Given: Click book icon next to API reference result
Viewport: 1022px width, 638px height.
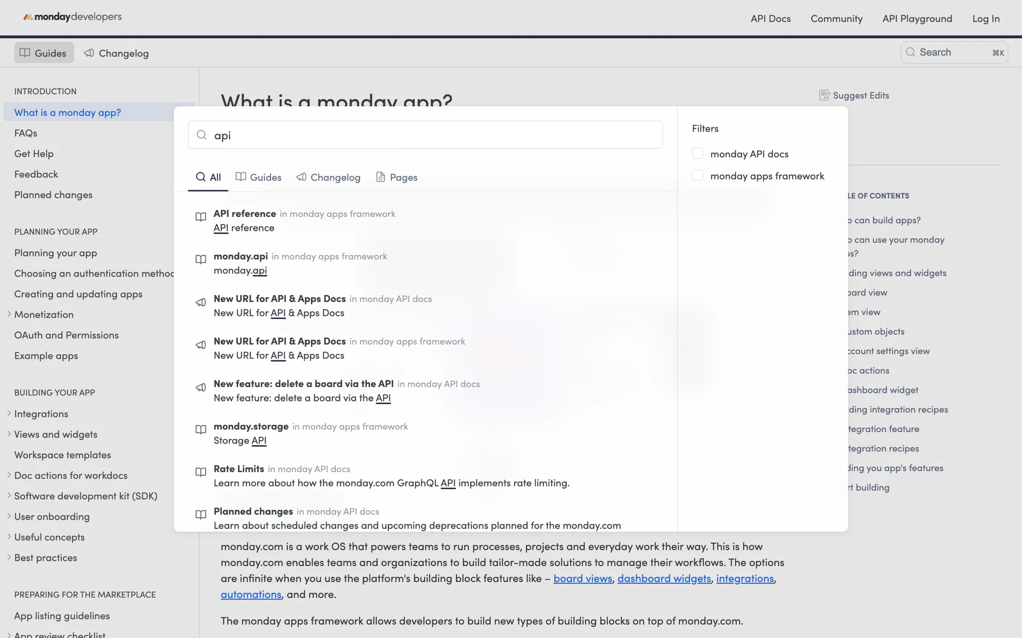Looking at the screenshot, I should pyautogui.click(x=201, y=217).
